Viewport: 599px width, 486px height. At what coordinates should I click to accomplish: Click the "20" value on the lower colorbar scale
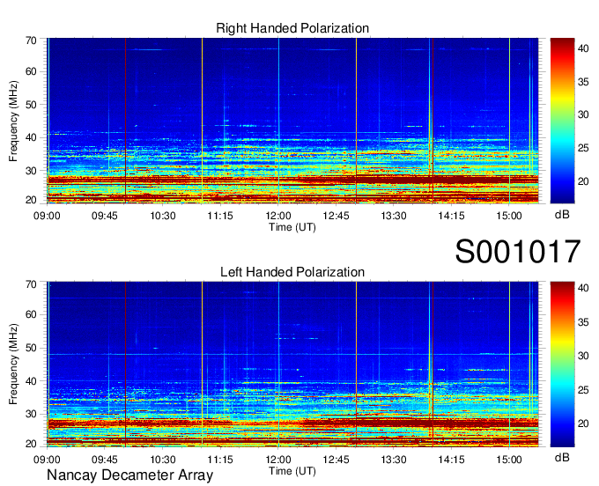pyautogui.click(x=583, y=423)
